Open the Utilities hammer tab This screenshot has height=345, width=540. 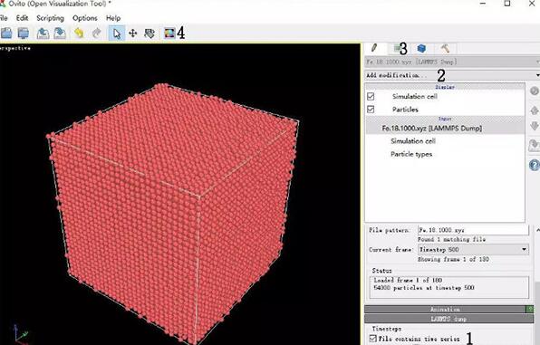pyautogui.click(x=445, y=48)
